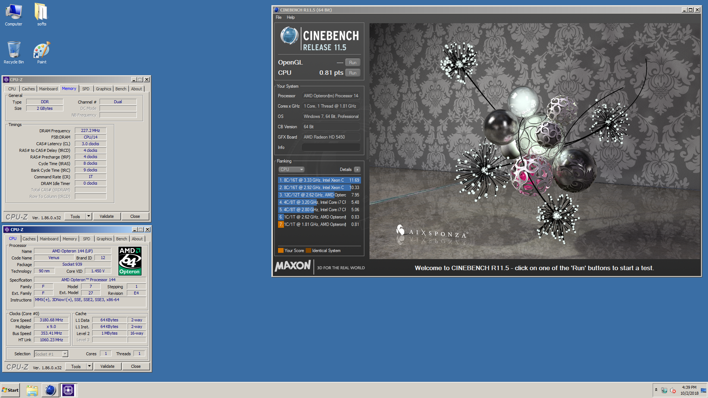Open the CPU ranking dropdown
Screen dimensions: 708x398
(291, 170)
